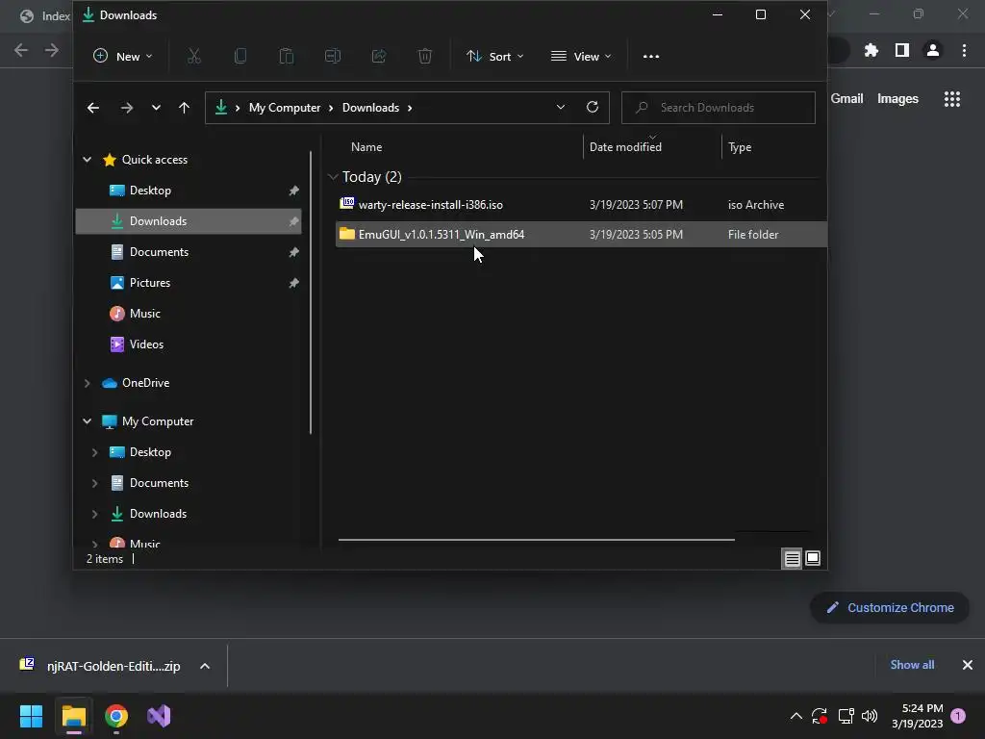
Task: Click the network tray icon
Action: coord(846,716)
